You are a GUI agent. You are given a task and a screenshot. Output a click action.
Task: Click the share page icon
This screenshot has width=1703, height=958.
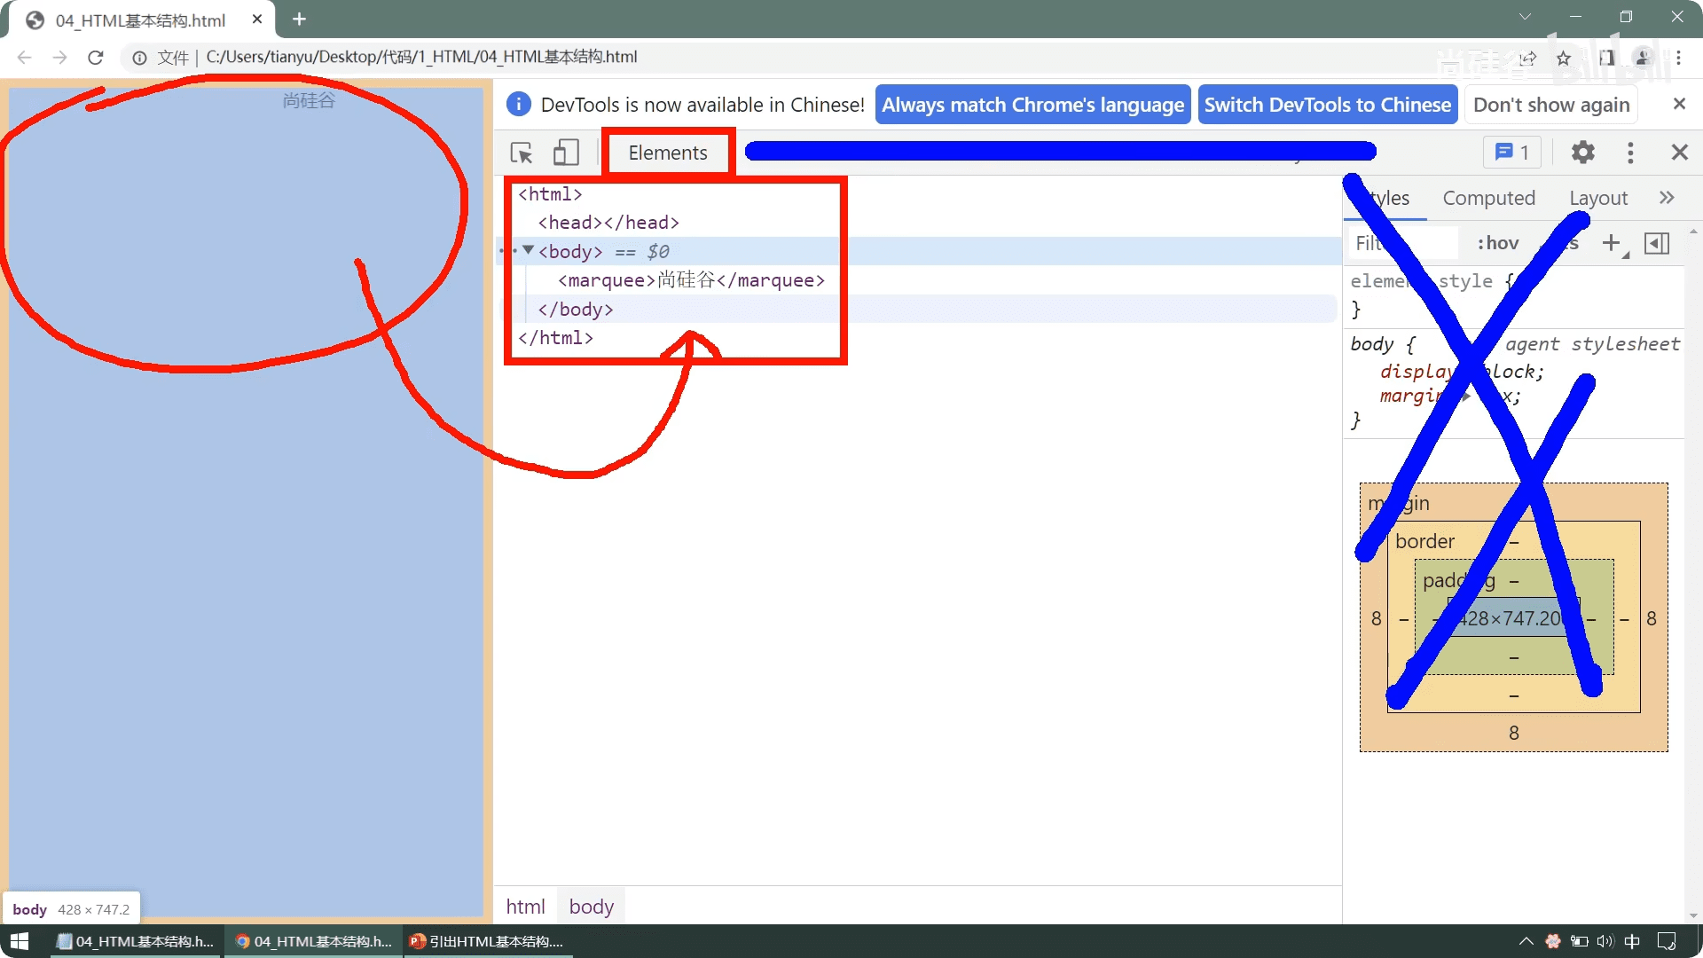coord(1528,58)
